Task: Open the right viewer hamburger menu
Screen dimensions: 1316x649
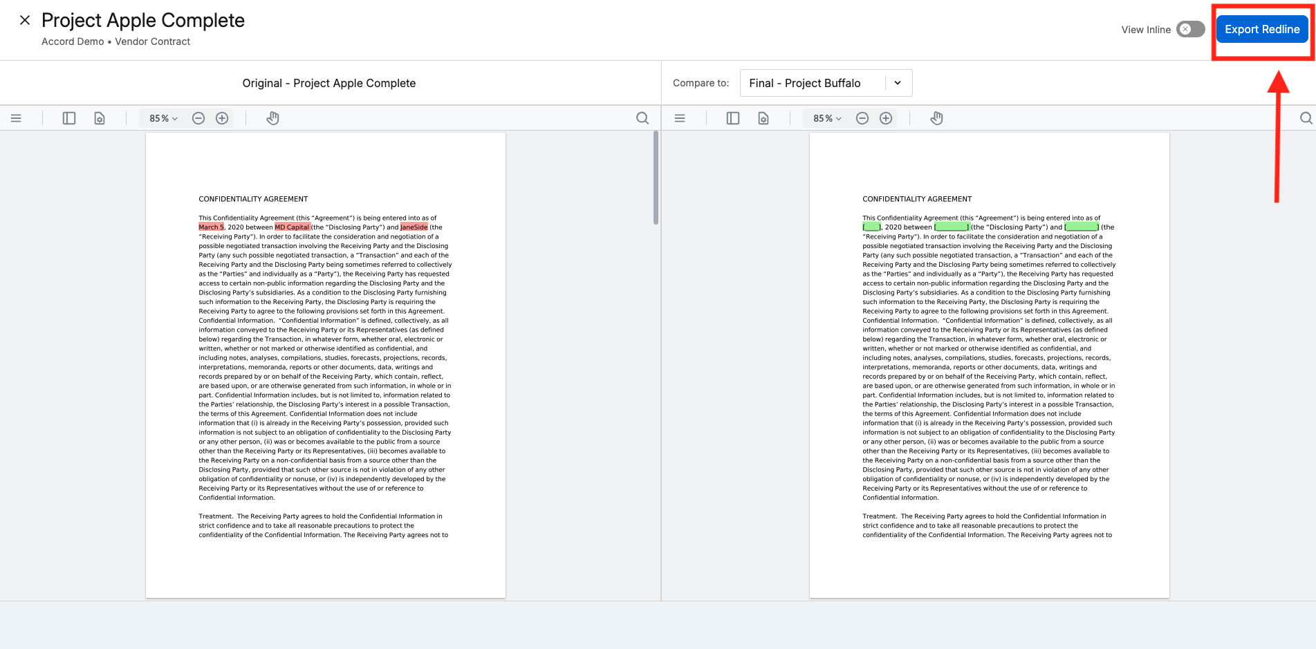Action: tap(680, 118)
